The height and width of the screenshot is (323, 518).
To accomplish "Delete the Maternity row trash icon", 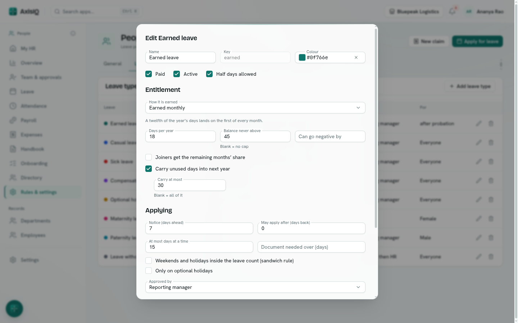I will click(491, 219).
